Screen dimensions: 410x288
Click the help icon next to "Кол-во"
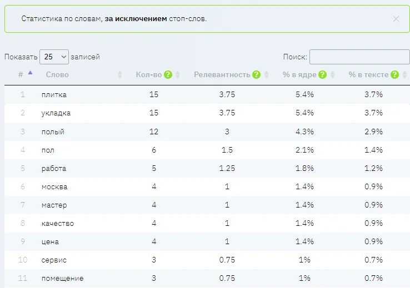(168, 75)
